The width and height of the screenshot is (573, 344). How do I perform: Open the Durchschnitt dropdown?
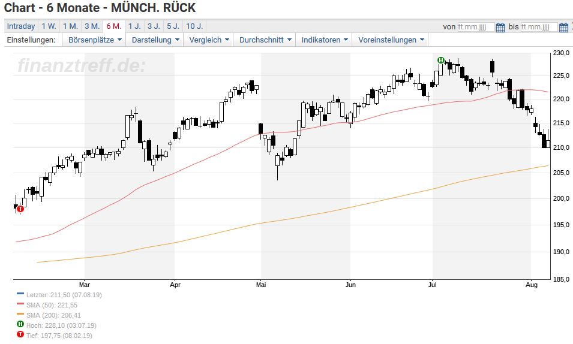(265, 40)
